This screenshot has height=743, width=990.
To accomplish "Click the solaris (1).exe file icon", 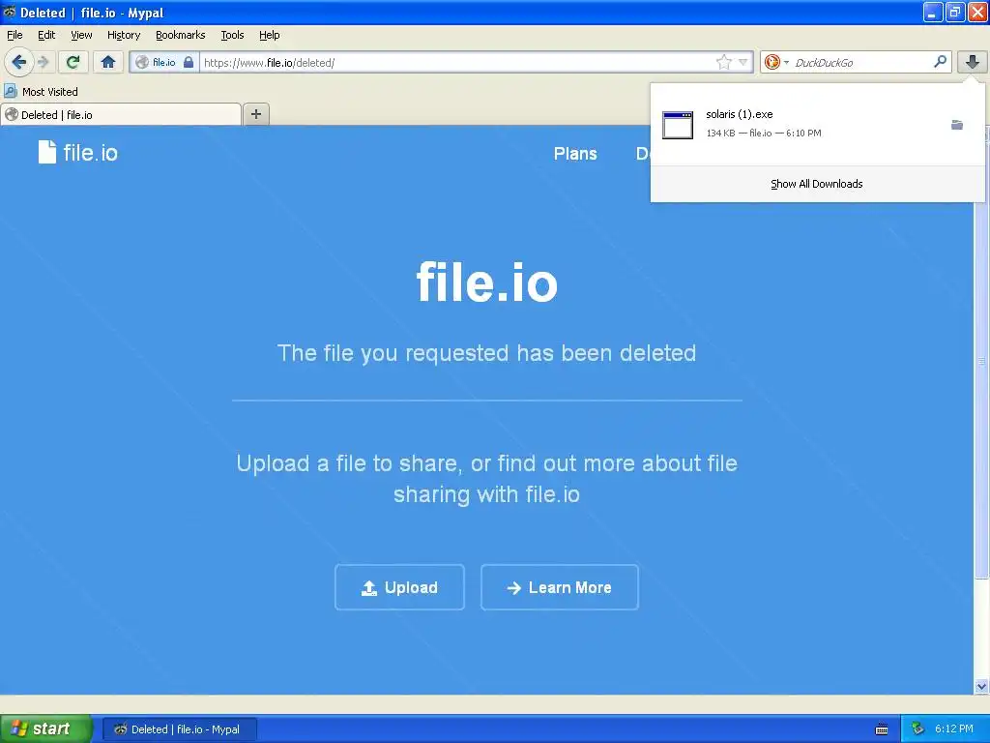I will (678, 125).
